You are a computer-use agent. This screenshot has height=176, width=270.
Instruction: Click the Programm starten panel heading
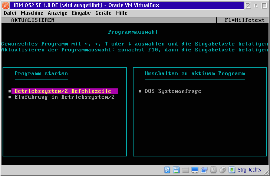(x=41, y=74)
